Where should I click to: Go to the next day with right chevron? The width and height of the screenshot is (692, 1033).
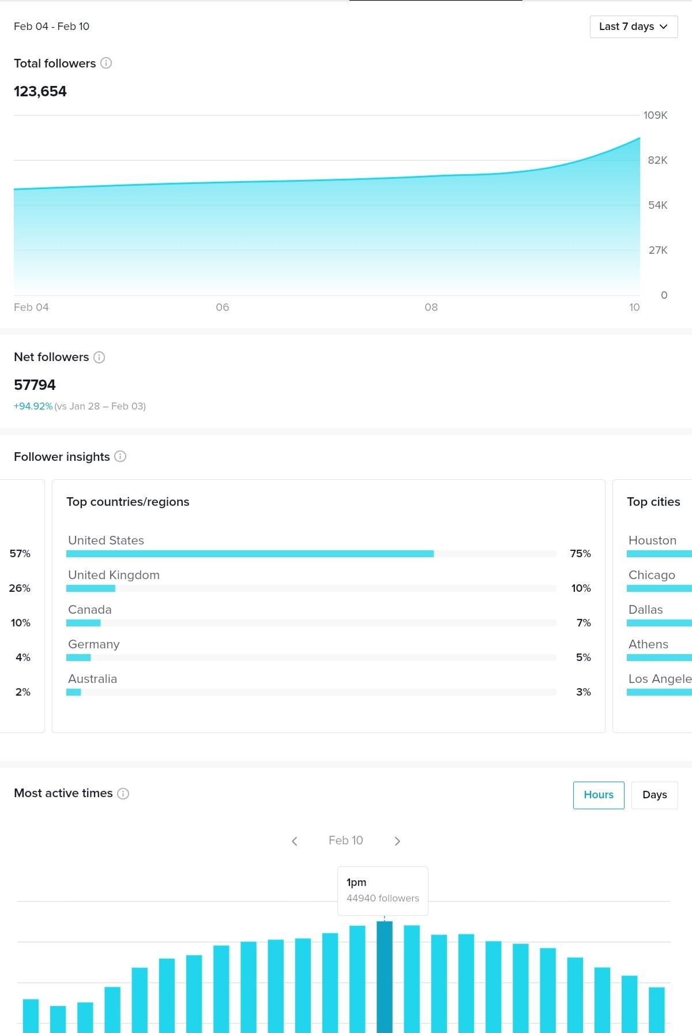(x=397, y=841)
